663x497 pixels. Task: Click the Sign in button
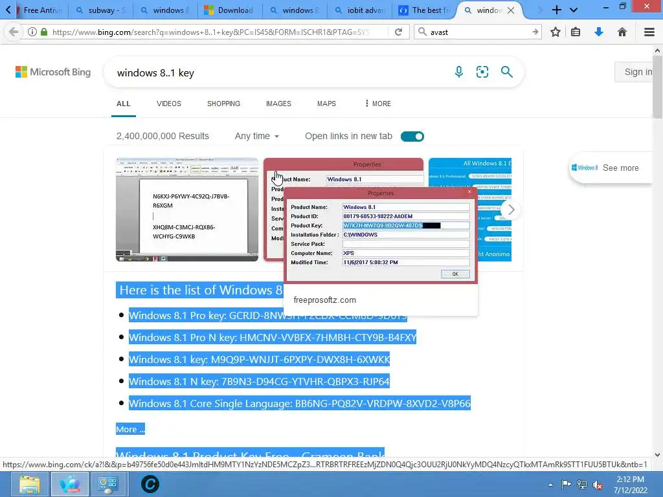click(635, 72)
